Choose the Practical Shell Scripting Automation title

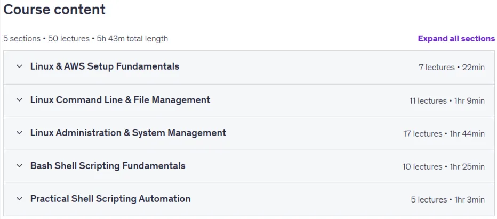point(110,199)
